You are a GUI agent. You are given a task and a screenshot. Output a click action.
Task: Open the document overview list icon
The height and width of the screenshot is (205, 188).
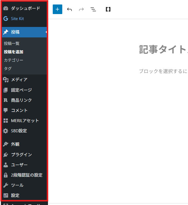point(93,9)
